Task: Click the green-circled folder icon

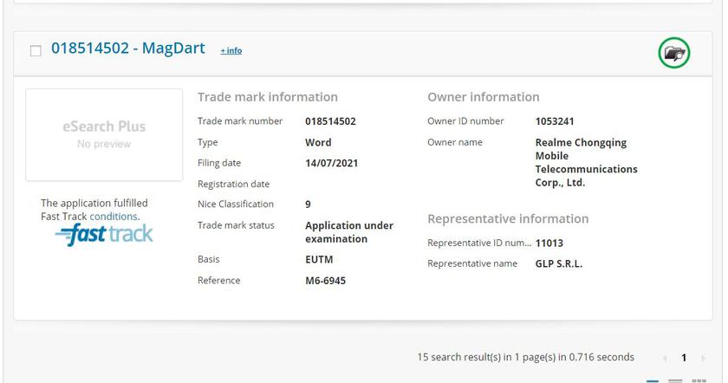Action: (x=673, y=53)
